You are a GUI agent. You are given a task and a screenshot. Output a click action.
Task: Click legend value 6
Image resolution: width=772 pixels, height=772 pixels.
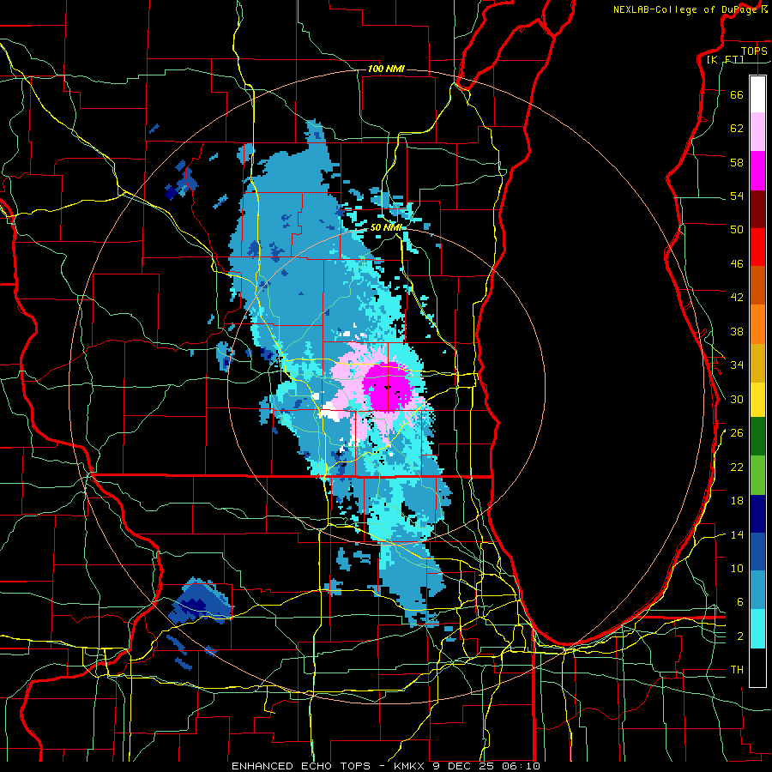[739, 602]
